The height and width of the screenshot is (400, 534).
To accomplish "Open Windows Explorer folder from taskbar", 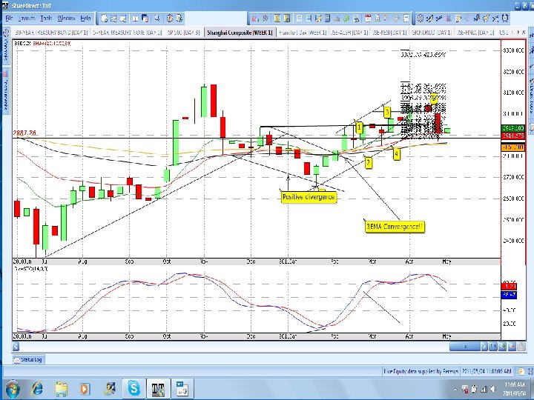I will click(62, 388).
